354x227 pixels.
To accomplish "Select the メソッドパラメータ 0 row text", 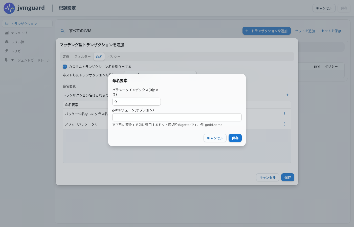I will coord(81,124).
